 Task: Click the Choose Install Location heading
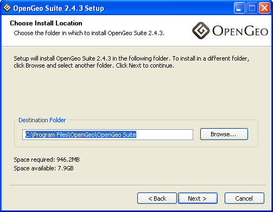coord(46,23)
